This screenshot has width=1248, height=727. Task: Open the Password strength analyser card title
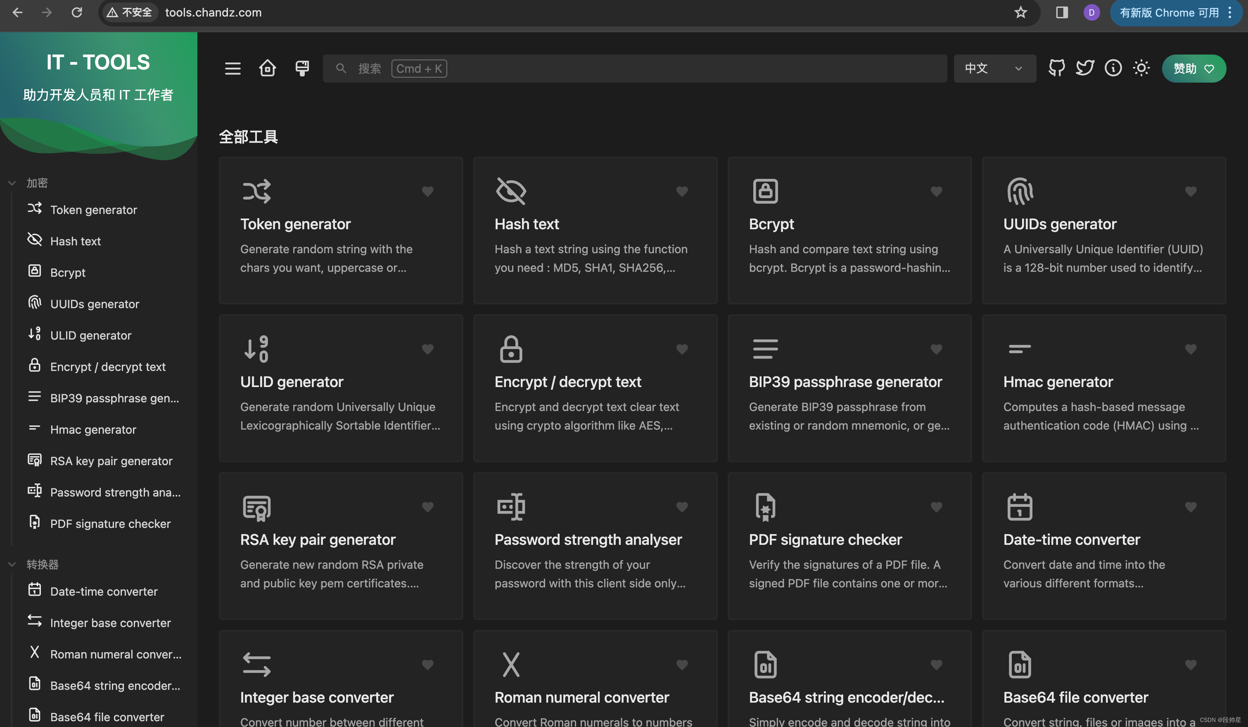click(x=588, y=539)
